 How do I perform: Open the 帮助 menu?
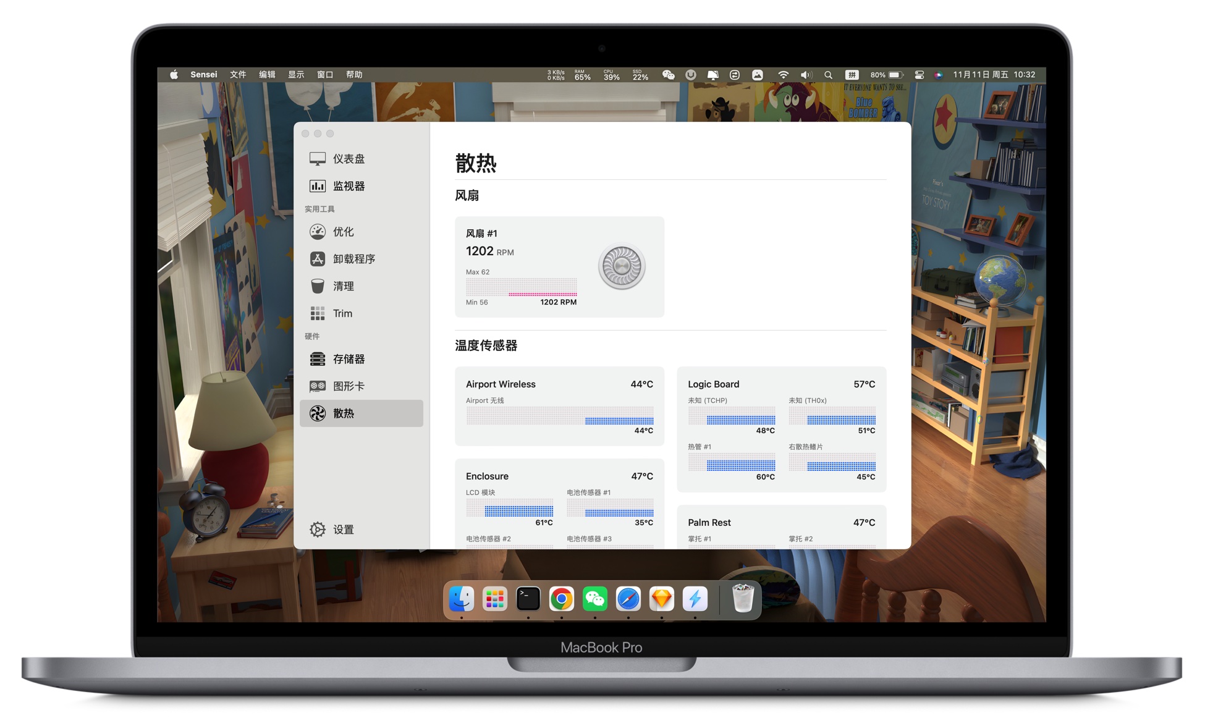click(x=354, y=75)
